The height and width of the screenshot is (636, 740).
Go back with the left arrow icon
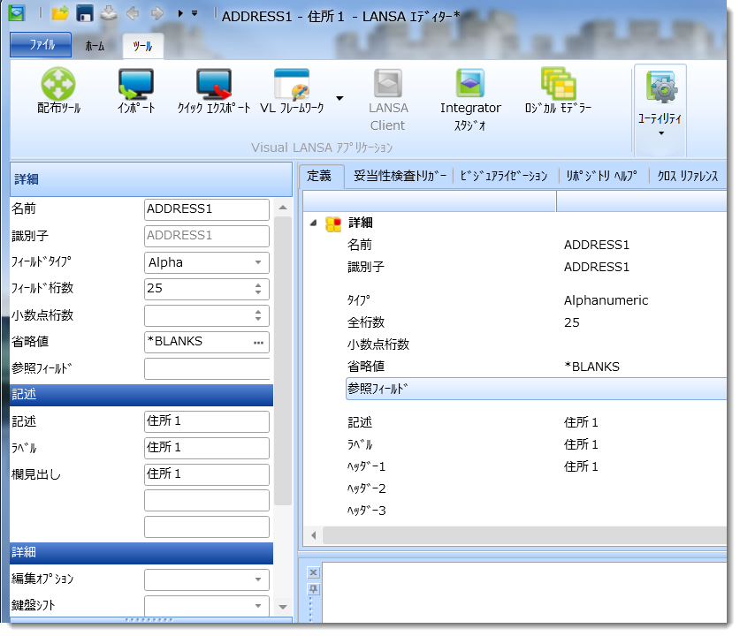pyautogui.click(x=134, y=13)
